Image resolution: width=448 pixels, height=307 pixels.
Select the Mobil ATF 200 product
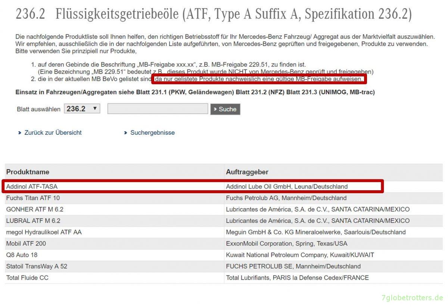tap(26, 244)
